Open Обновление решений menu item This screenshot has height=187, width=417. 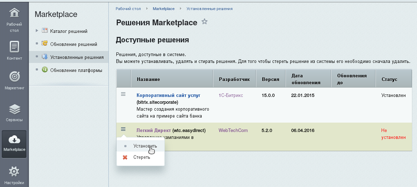point(74,44)
